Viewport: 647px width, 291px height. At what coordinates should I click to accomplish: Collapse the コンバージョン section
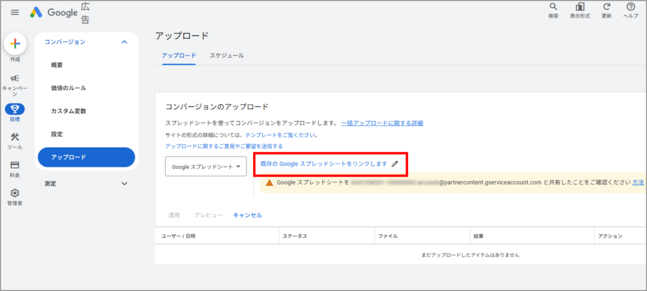point(124,42)
